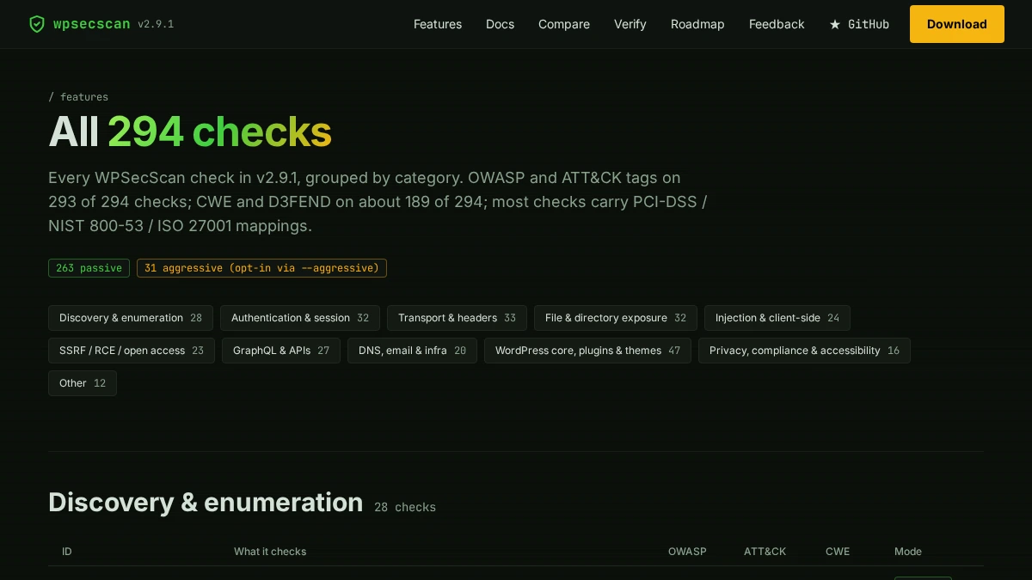The height and width of the screenshot is (580, 1032).
Task: Select the 31 aggressive opt-in badge
Action: click(261, 268)
